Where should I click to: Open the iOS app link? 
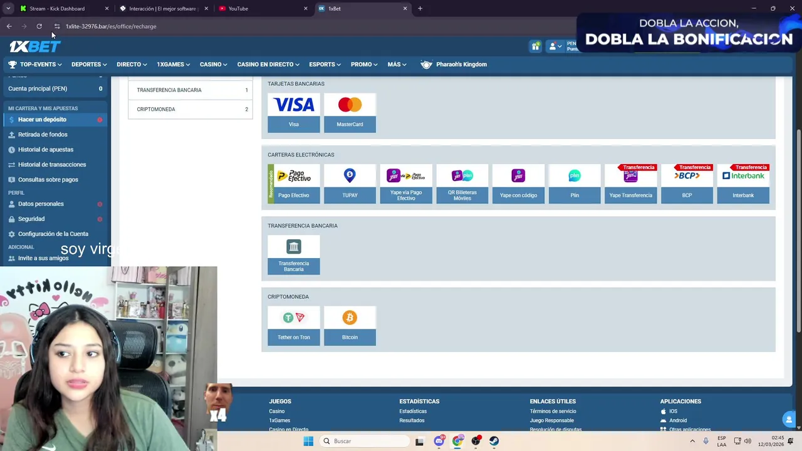(669, 412)
